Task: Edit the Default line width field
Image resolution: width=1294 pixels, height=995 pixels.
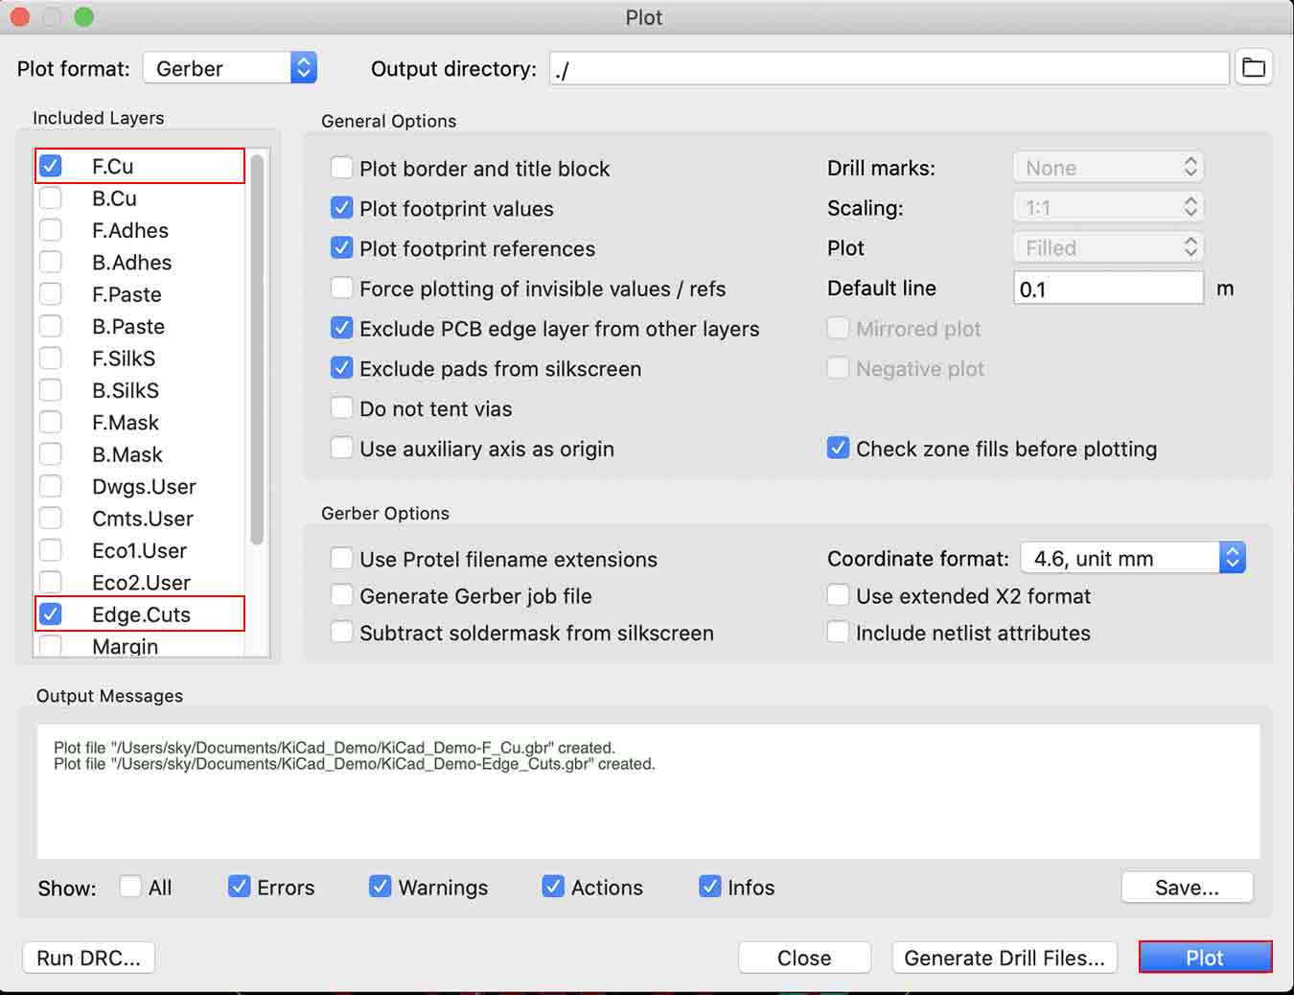Action: tap(1107, 289)
